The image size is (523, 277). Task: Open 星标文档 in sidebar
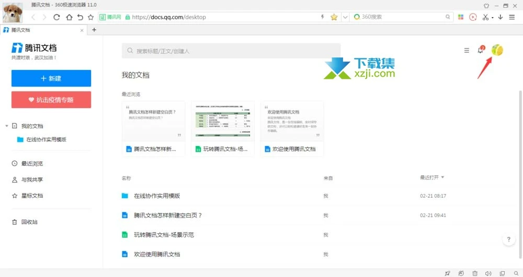coord(27,196)
